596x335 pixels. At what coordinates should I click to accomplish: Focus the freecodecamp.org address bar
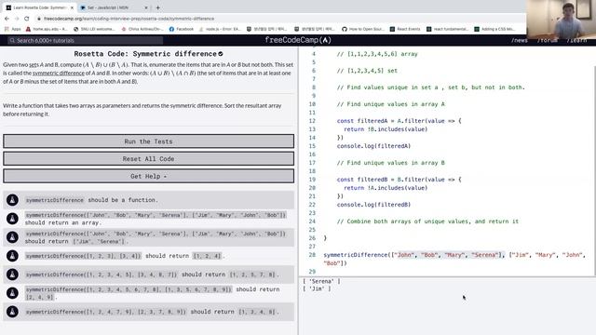129,19
